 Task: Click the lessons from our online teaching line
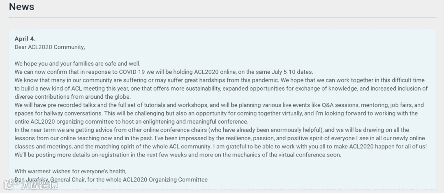pos(220,138)
